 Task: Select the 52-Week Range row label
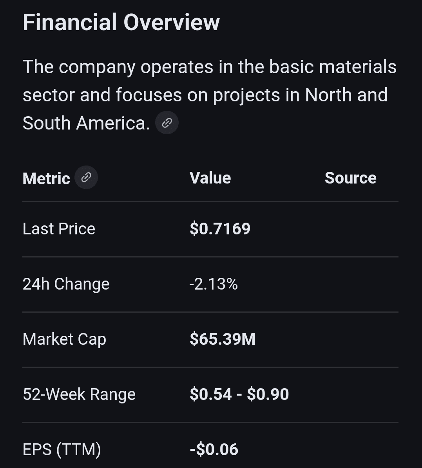click(79, 394)
